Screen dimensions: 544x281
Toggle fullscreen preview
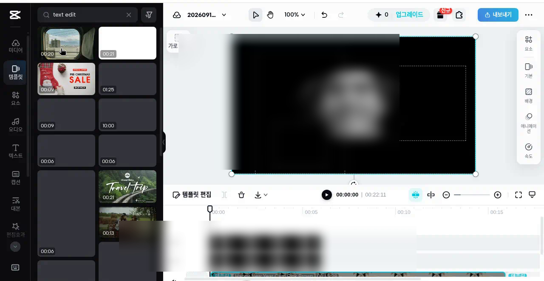[518, 195]
